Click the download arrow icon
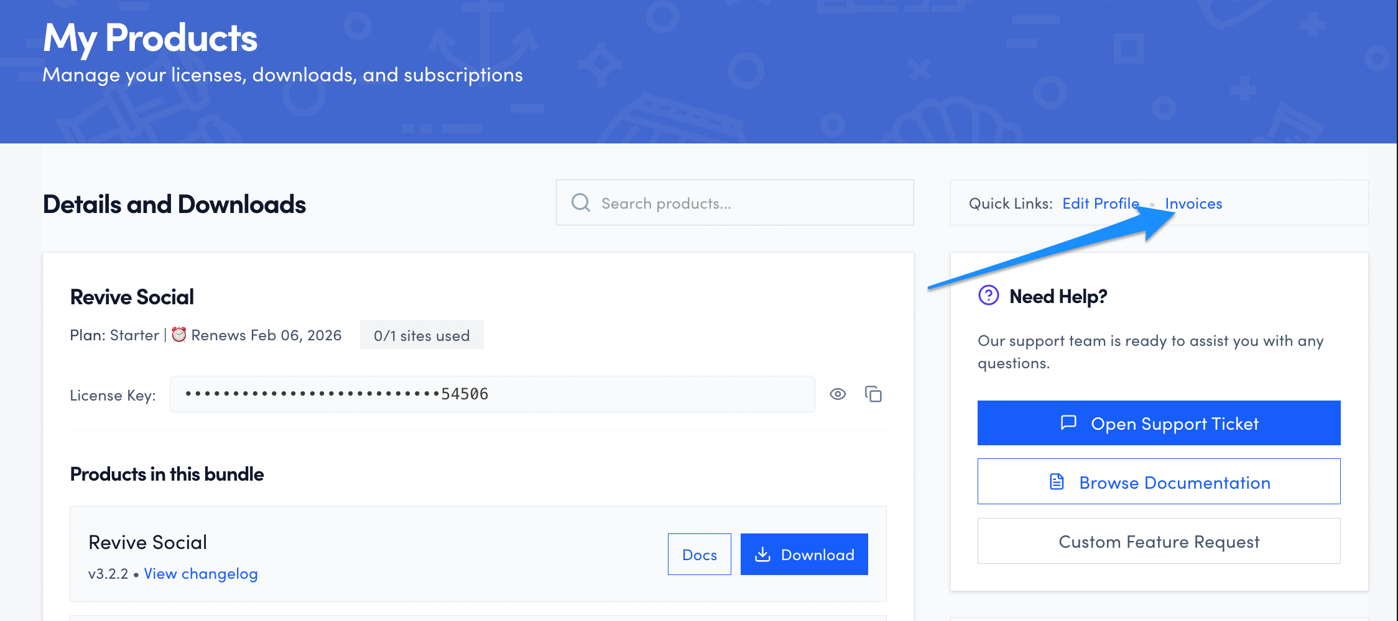Image resolution: width=1398 pixels, height=621 pixels. (x=762, y=555)
